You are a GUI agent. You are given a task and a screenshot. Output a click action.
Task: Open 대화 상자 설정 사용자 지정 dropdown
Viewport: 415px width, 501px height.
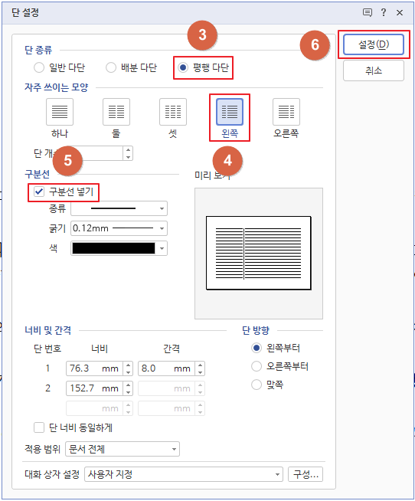point(184,474)
